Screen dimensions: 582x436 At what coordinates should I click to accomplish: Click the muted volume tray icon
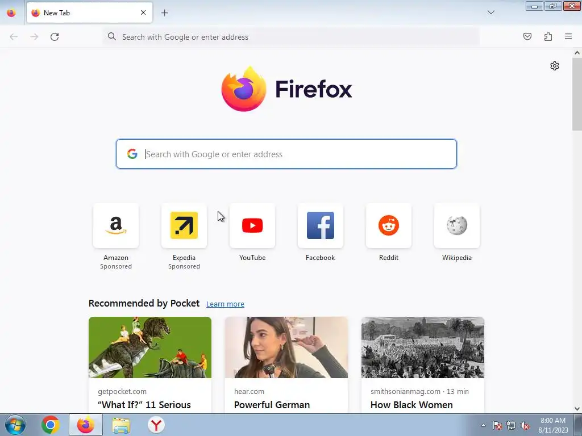[x=525, y=425]
